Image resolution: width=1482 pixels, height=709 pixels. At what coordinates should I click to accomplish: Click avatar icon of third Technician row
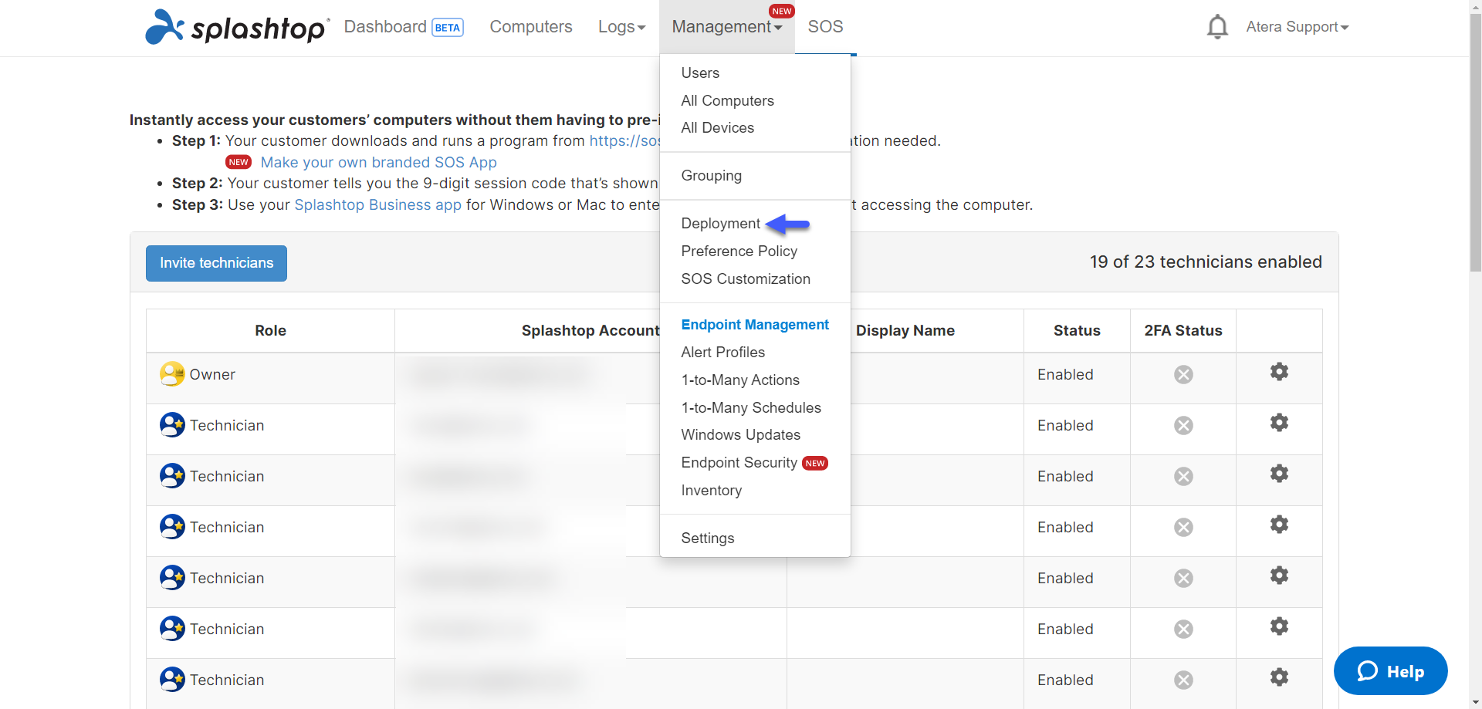click(x=172, y=527)
